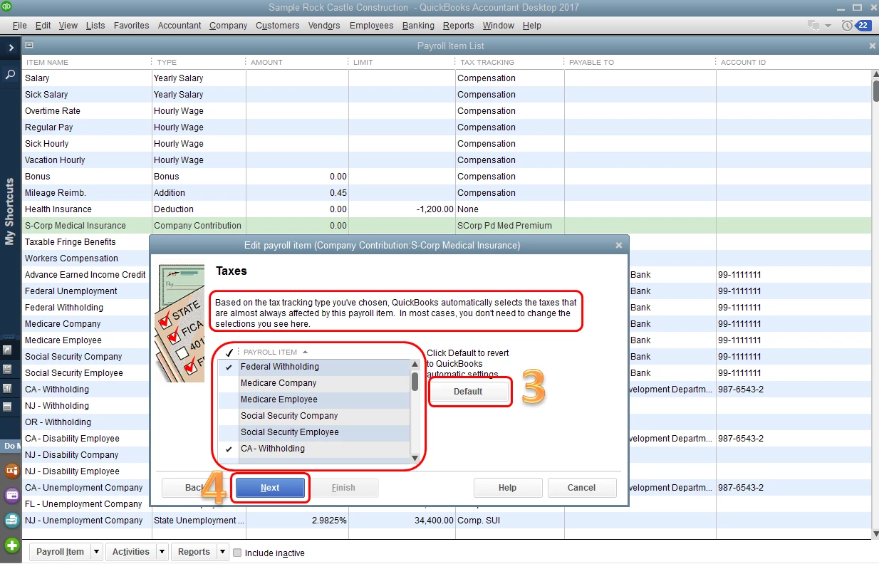879x564 pixels.
Task: Open the Employees menu
Action: coord(371,26)
